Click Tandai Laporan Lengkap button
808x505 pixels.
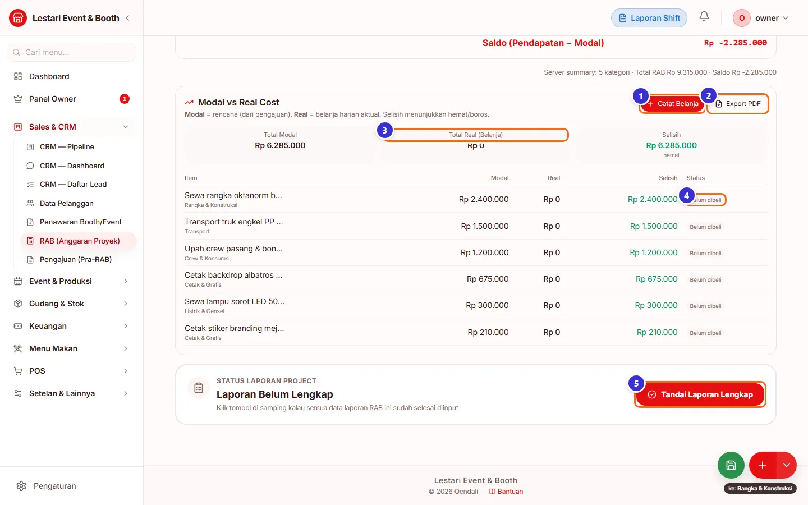click(700, 394)
